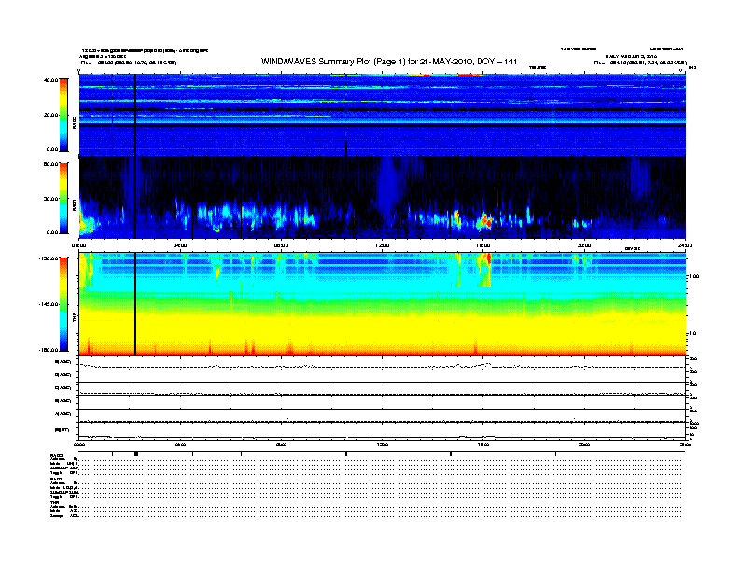Click the WIND/WAVES Summary Plot title

390,61
